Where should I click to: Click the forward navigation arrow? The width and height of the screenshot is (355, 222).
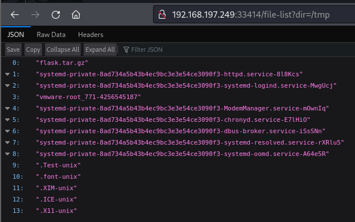[35, 15]
